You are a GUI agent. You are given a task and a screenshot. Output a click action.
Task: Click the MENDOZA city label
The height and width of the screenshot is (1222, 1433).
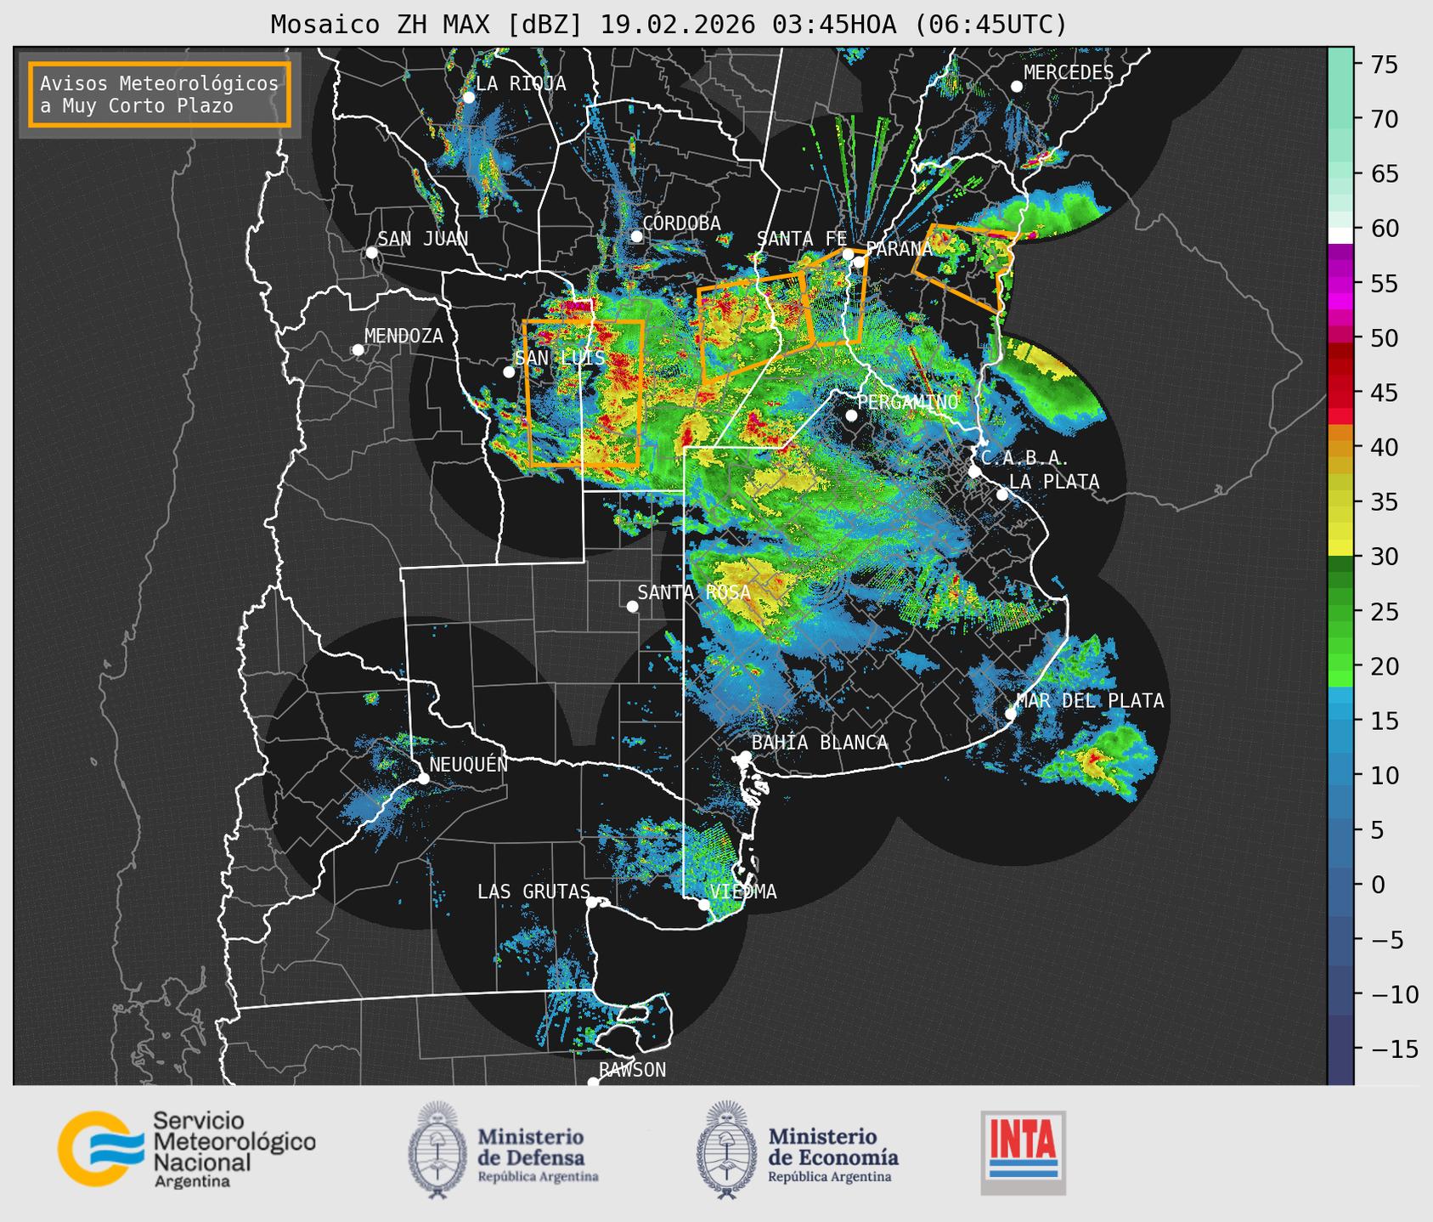pyautogui.click(x=403, y=336)
